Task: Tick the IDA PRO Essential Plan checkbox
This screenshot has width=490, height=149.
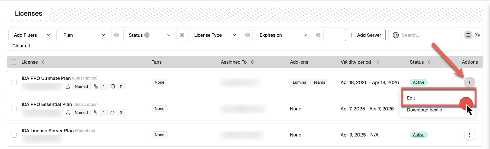Action: [x=14, y=109]
